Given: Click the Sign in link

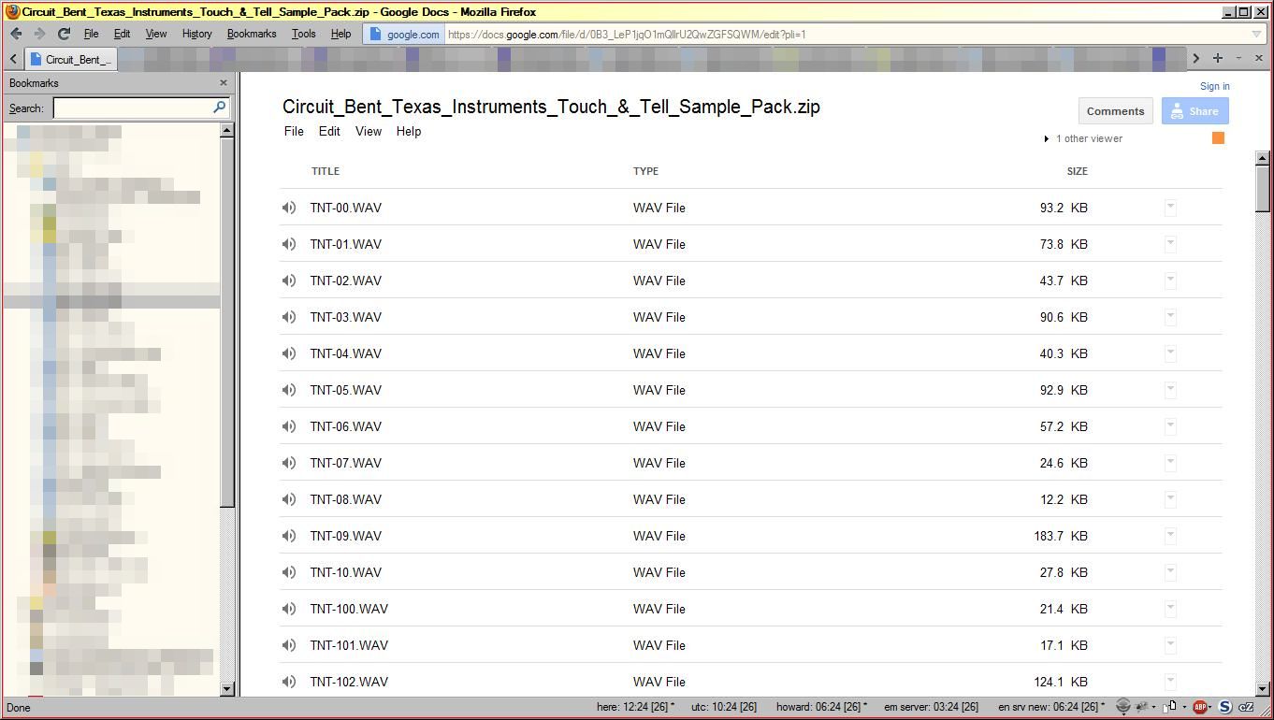Looking at the screenshot, I should (x=1214, y=86).
